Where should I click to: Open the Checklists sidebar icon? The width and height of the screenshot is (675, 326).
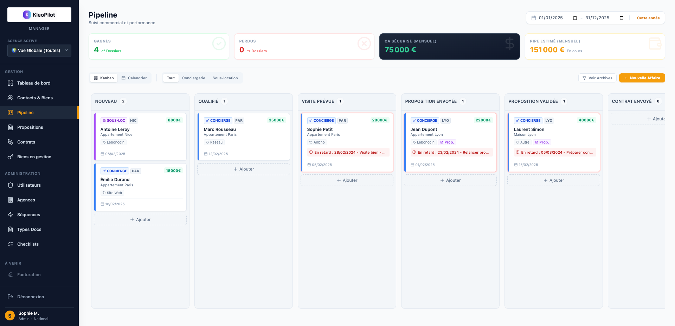click(x=10, y=244)
